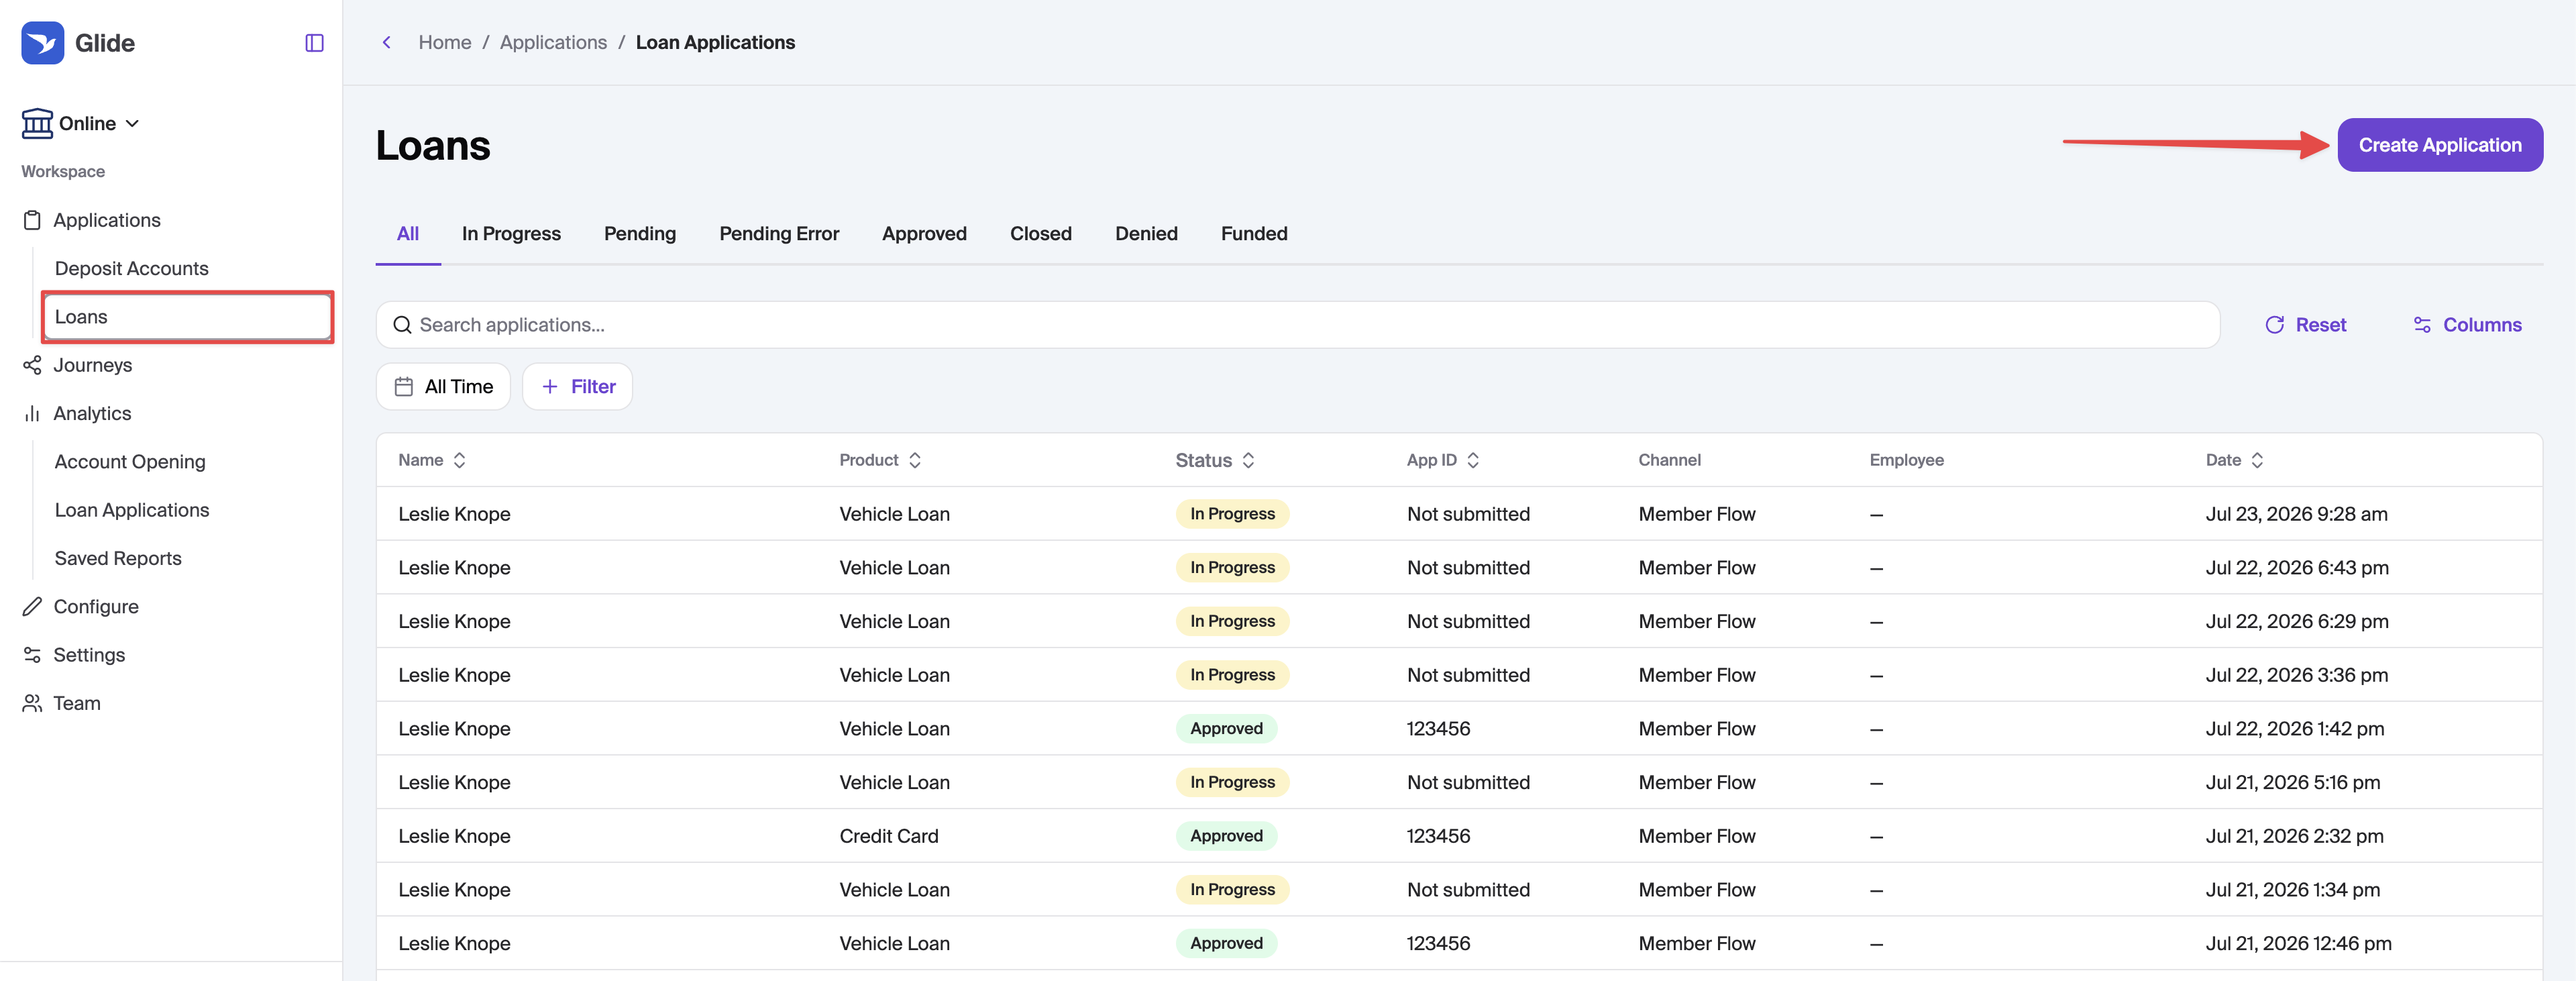Screen dimensions: 2576x981
Task: Click the Configure pencil icon
Action: [32, 607]
